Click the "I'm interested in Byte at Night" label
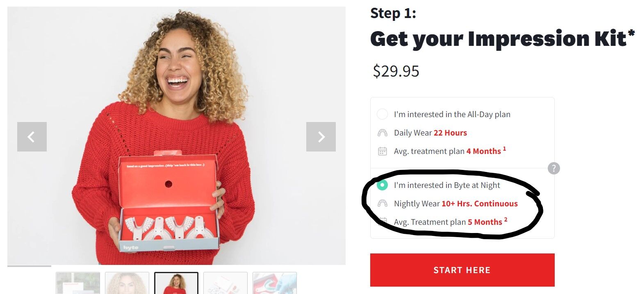The width and height of the screenshot is (640, 294). point(447,185)
